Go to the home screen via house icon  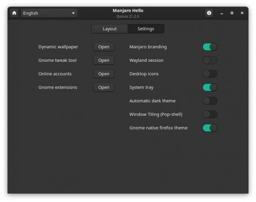click(14, 13)
